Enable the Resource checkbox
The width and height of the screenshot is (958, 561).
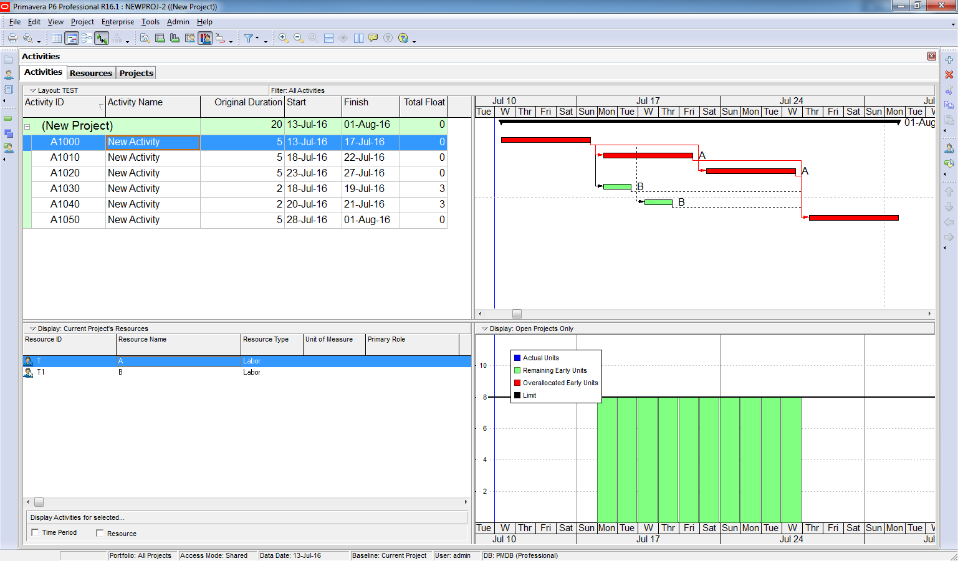[x=100, y=533]
